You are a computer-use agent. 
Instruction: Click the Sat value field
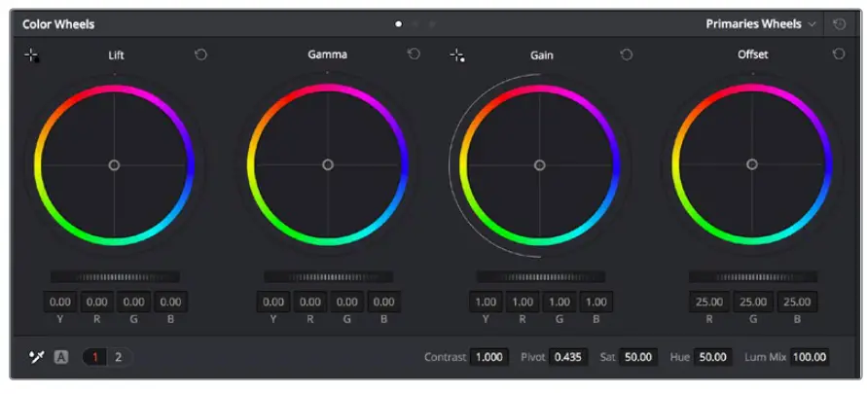(x=638, y=357)
